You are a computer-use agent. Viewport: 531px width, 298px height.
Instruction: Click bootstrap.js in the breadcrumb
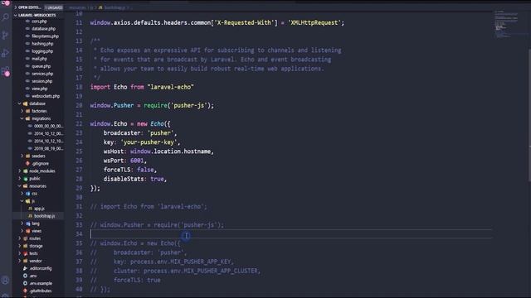[x=114, y=7]
